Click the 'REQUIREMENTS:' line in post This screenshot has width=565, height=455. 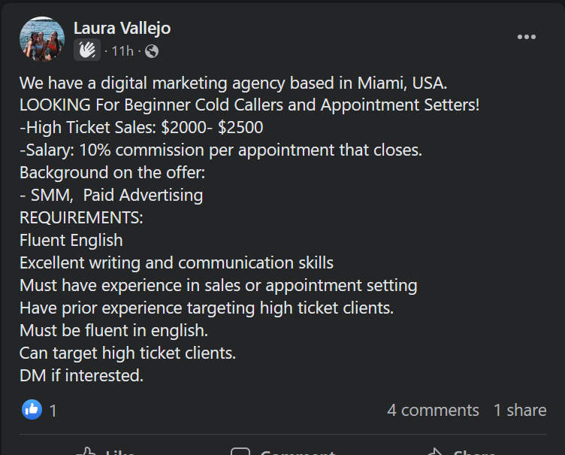click(81, 217)
